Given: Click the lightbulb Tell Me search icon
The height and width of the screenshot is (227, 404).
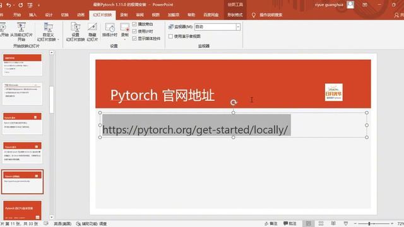Looking at the screenshot, I should 254,15.
